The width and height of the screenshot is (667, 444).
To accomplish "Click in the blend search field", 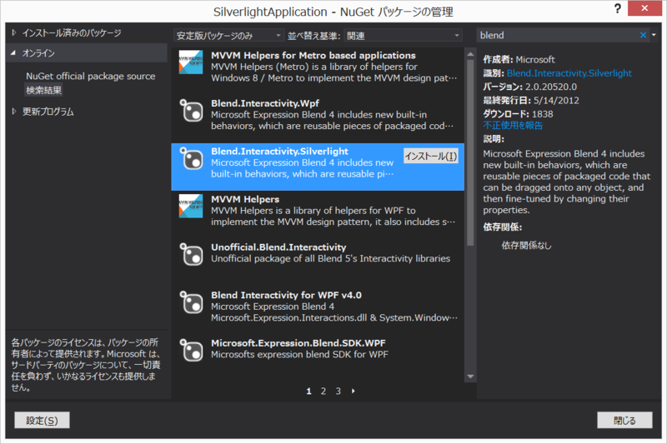I will click(x=557, y=35).
